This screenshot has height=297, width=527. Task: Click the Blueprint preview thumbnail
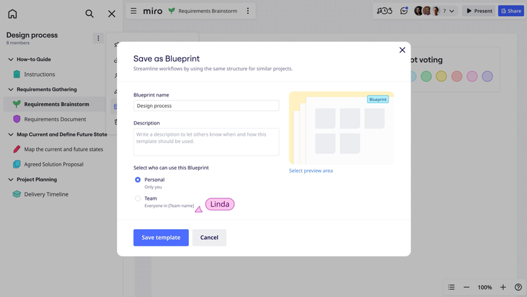tap(341, 128)
